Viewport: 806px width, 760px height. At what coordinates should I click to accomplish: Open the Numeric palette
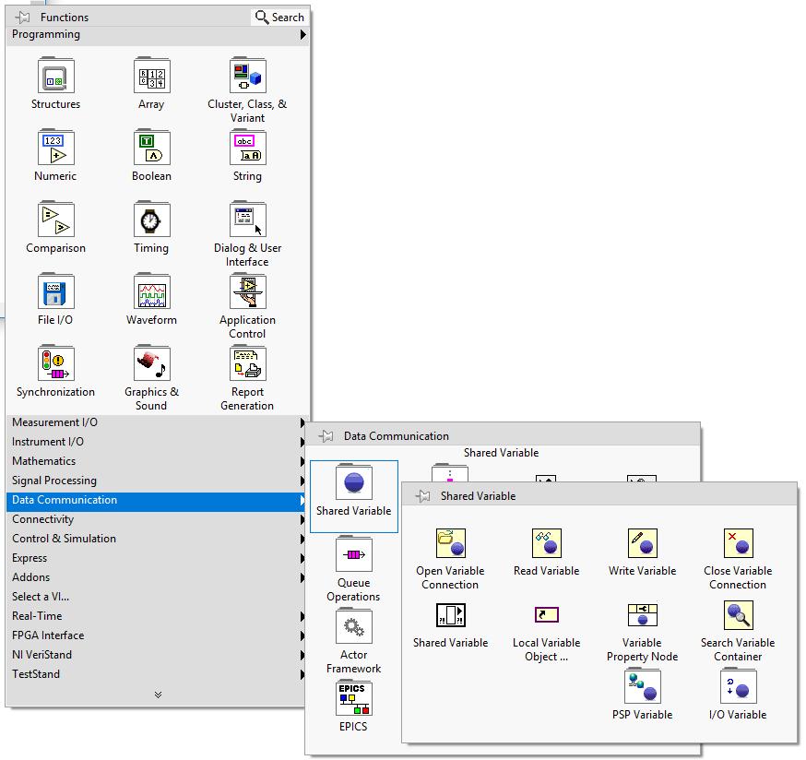pyautogui.click(x=55, y=148)
